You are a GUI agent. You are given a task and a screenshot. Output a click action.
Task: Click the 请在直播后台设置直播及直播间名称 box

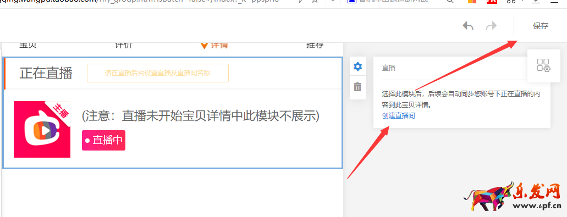[x=158, y=73]
